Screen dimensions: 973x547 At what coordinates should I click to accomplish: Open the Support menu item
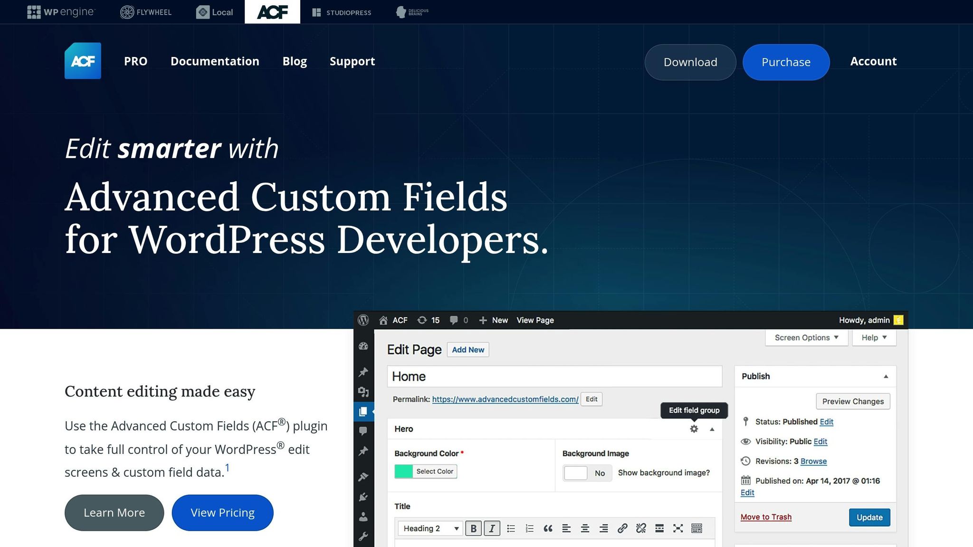[x=352, y=61]
